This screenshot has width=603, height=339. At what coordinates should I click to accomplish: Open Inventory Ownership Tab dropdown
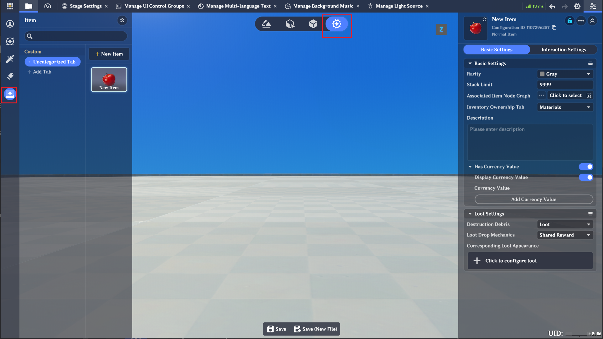[x=565, y=107]
